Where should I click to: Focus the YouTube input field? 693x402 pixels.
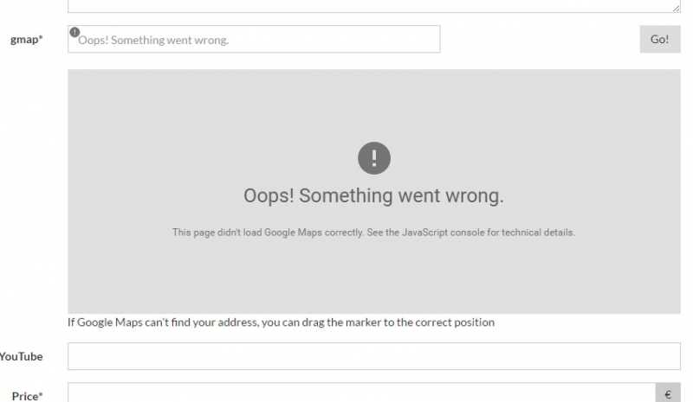pyautogui.click(x=374, y=356)
